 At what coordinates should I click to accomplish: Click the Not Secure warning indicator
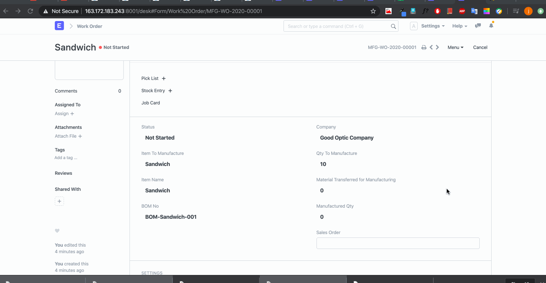pos(61,11)
